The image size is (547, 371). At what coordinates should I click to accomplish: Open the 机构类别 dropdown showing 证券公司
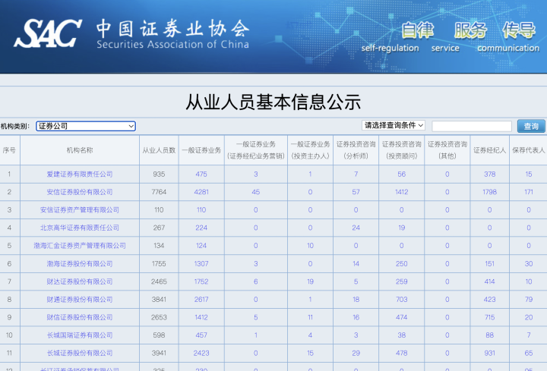click(85, 126)
